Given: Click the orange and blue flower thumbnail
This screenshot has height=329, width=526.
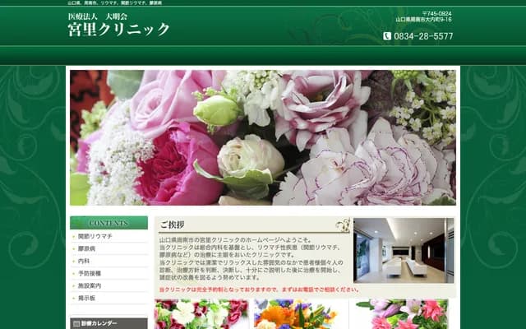Looking at the screenshot, I should [295, 314].
